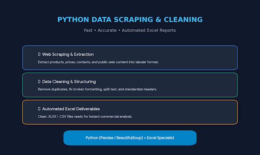Click the Python (Pandas / BeautifulSoup) + Excel Specialist button
Viewport: 260px width, 155px height.
pyautogui.click(x=130, y=138)
